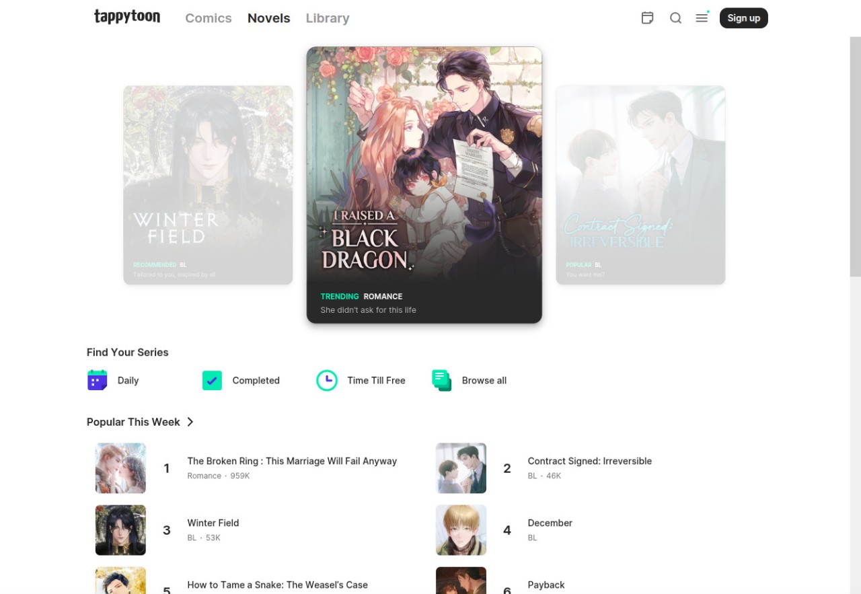The height and width of the screenshot is (594, 861).
Task: Open Contract Signed: Irreversible title link
Action: pos(589,461)
